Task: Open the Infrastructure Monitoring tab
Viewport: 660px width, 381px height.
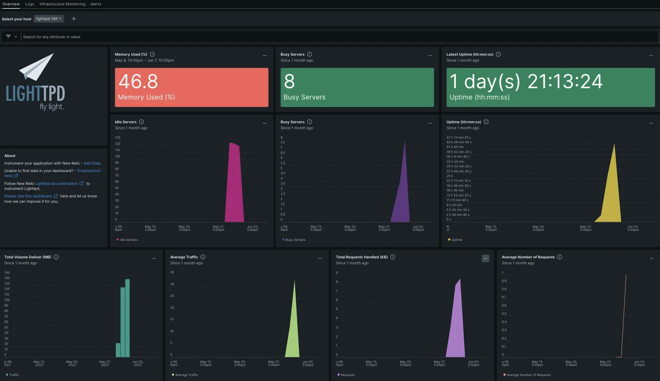Action: (62, 4)
